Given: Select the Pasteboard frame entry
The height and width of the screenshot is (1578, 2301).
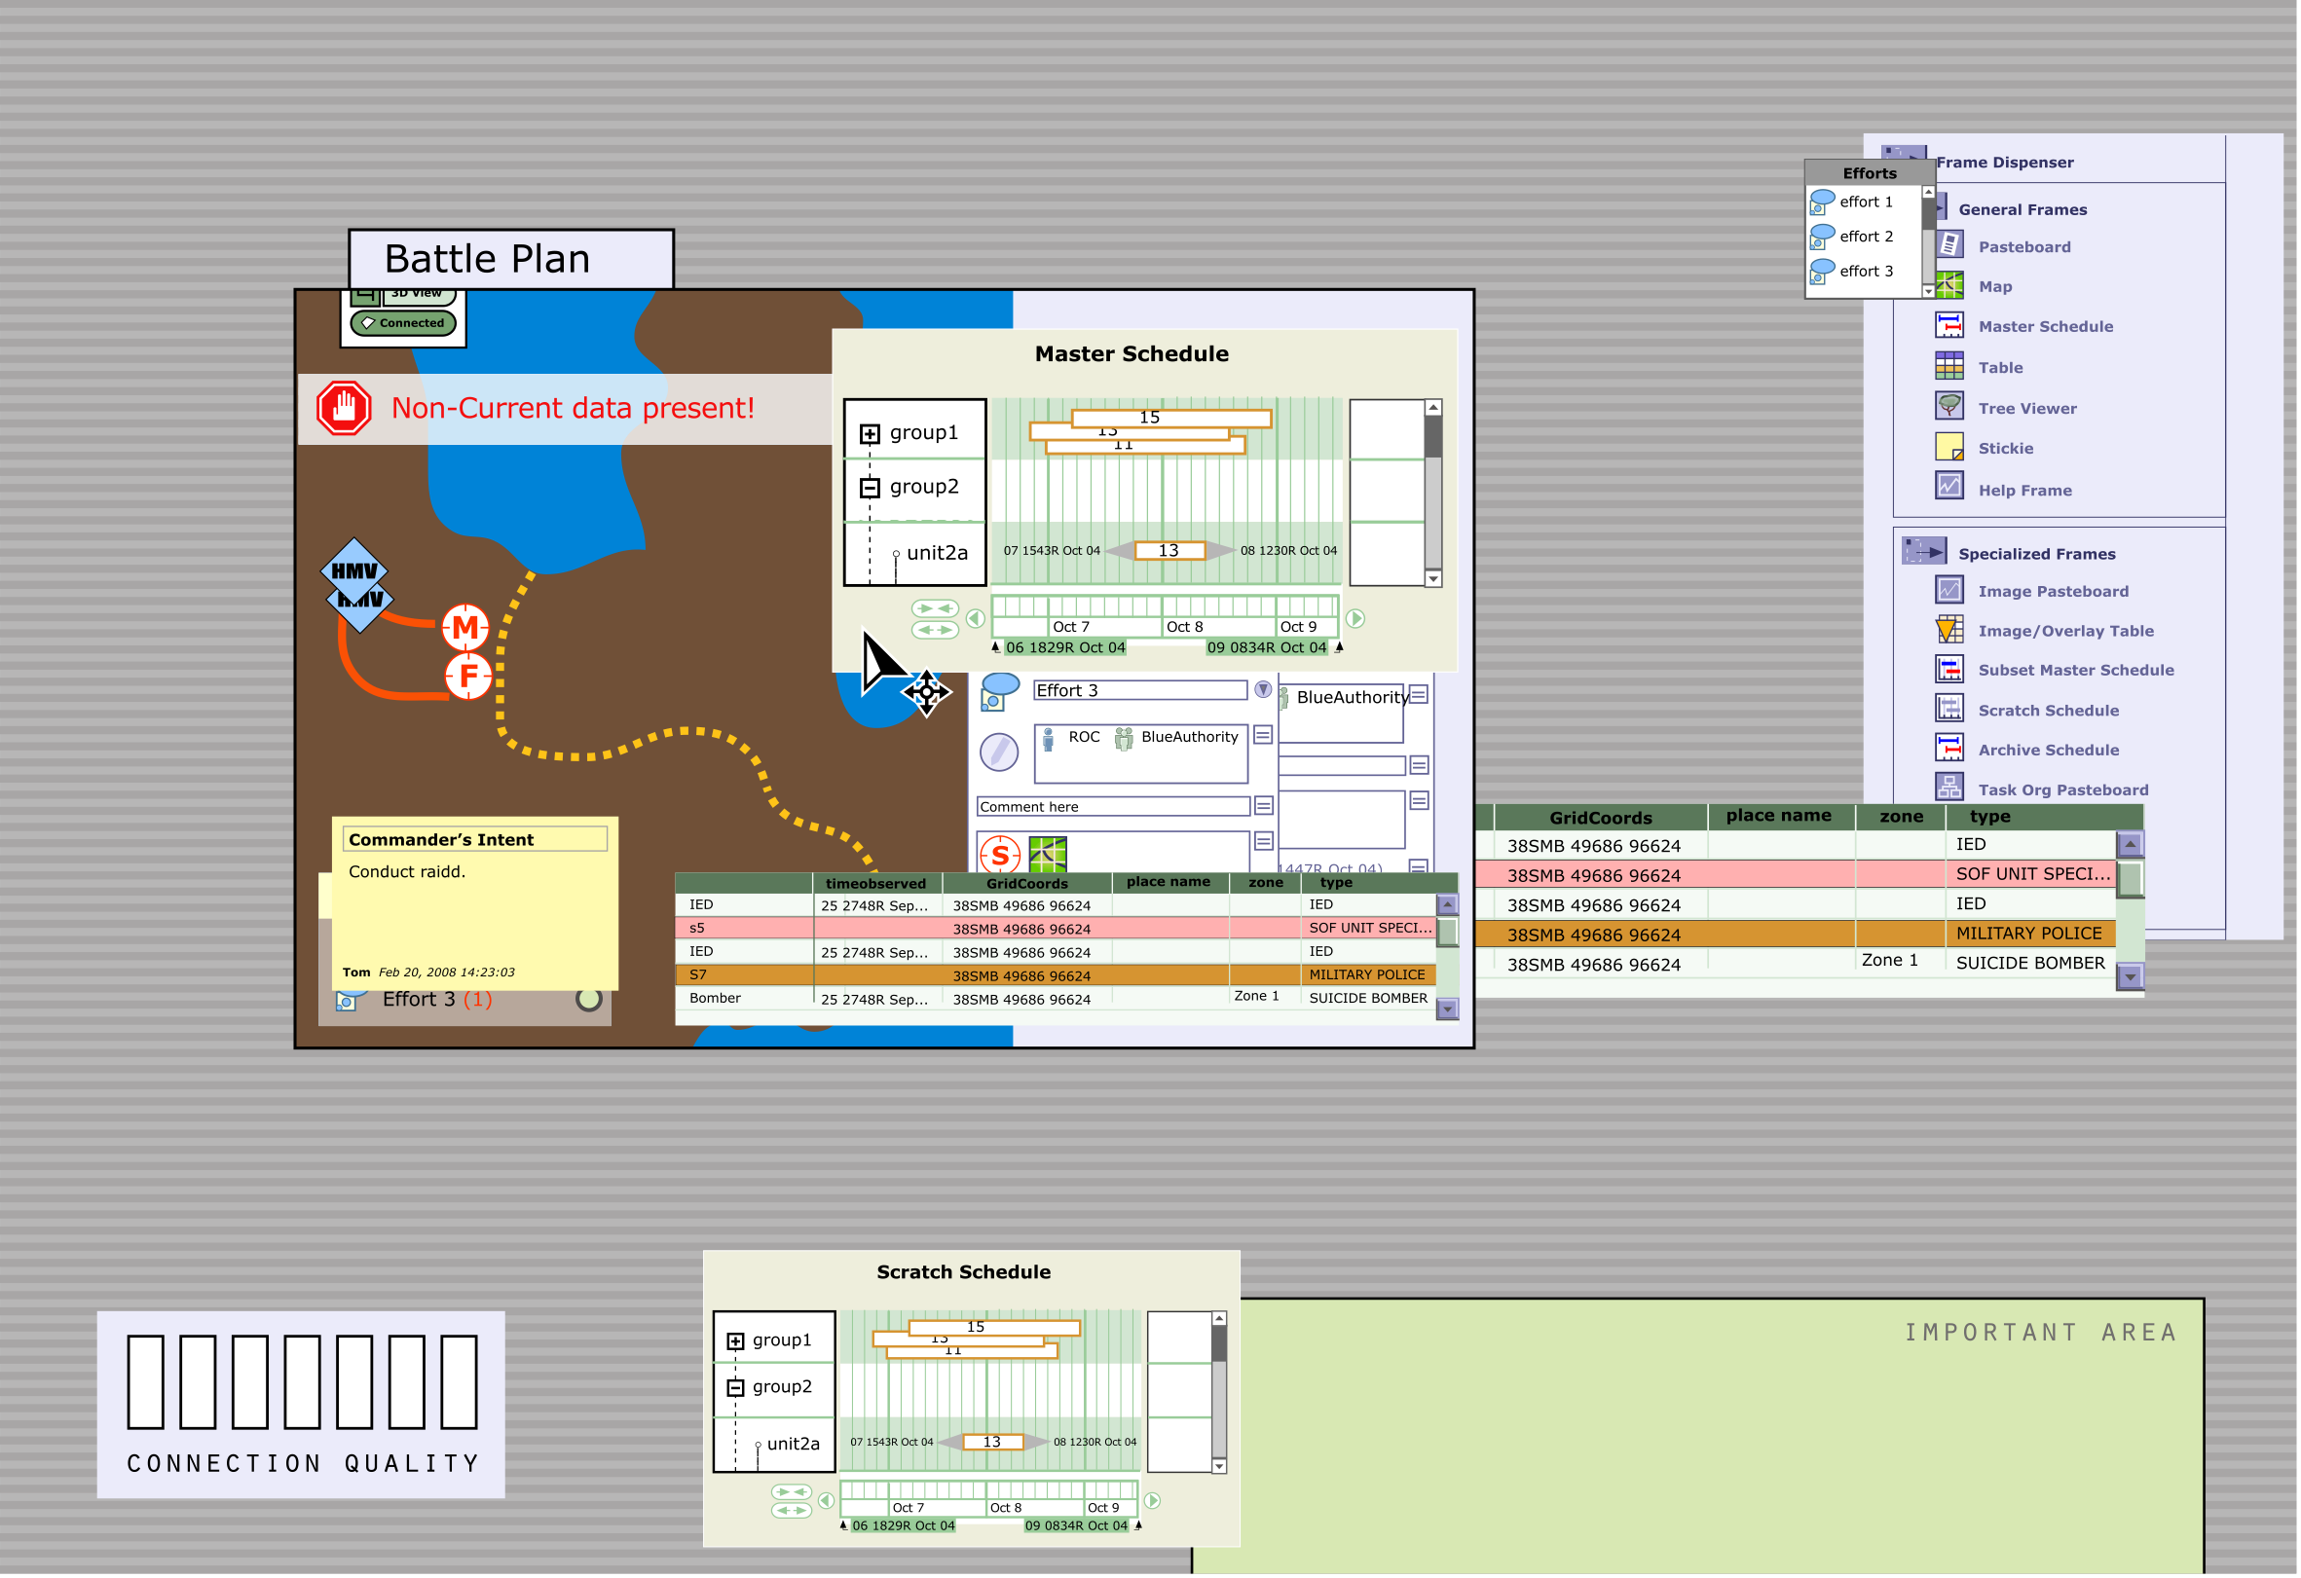Looking at the screenshot, I should tap(2026, 247).
